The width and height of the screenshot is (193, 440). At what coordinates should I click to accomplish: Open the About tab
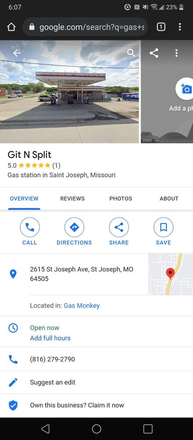[x=169, y=199]
